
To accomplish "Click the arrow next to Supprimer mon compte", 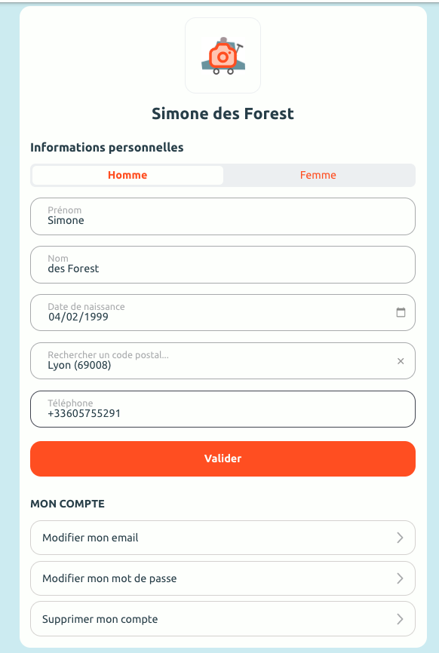I will (x=400, y=619).
